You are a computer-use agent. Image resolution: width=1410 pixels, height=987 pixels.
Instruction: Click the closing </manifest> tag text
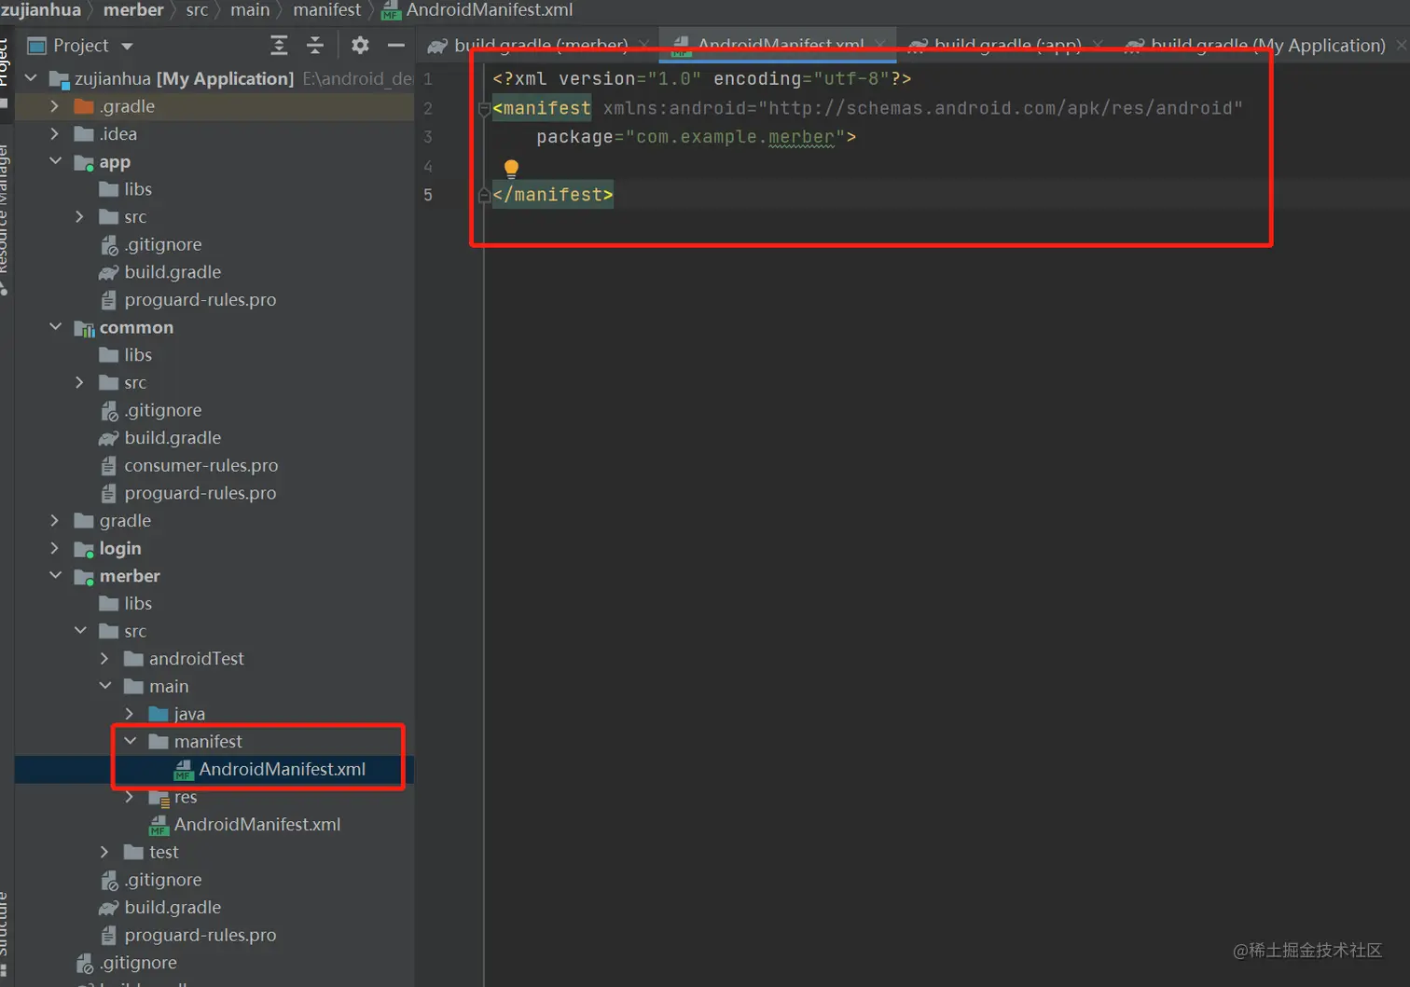[553, 195]
